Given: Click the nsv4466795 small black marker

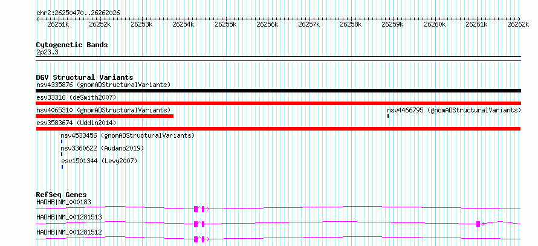Looking at the screenshot, I should (388, 116).
